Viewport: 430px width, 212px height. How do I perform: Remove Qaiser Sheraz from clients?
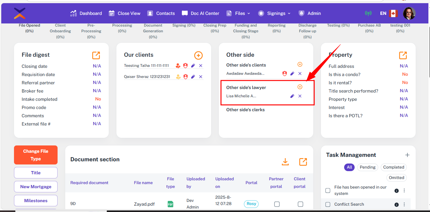point(201,77)
